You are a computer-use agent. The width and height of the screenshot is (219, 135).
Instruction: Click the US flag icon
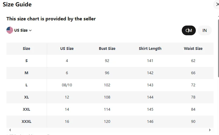point(10,30)
